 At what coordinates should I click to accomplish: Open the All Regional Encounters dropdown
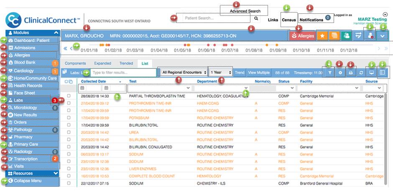184,72
